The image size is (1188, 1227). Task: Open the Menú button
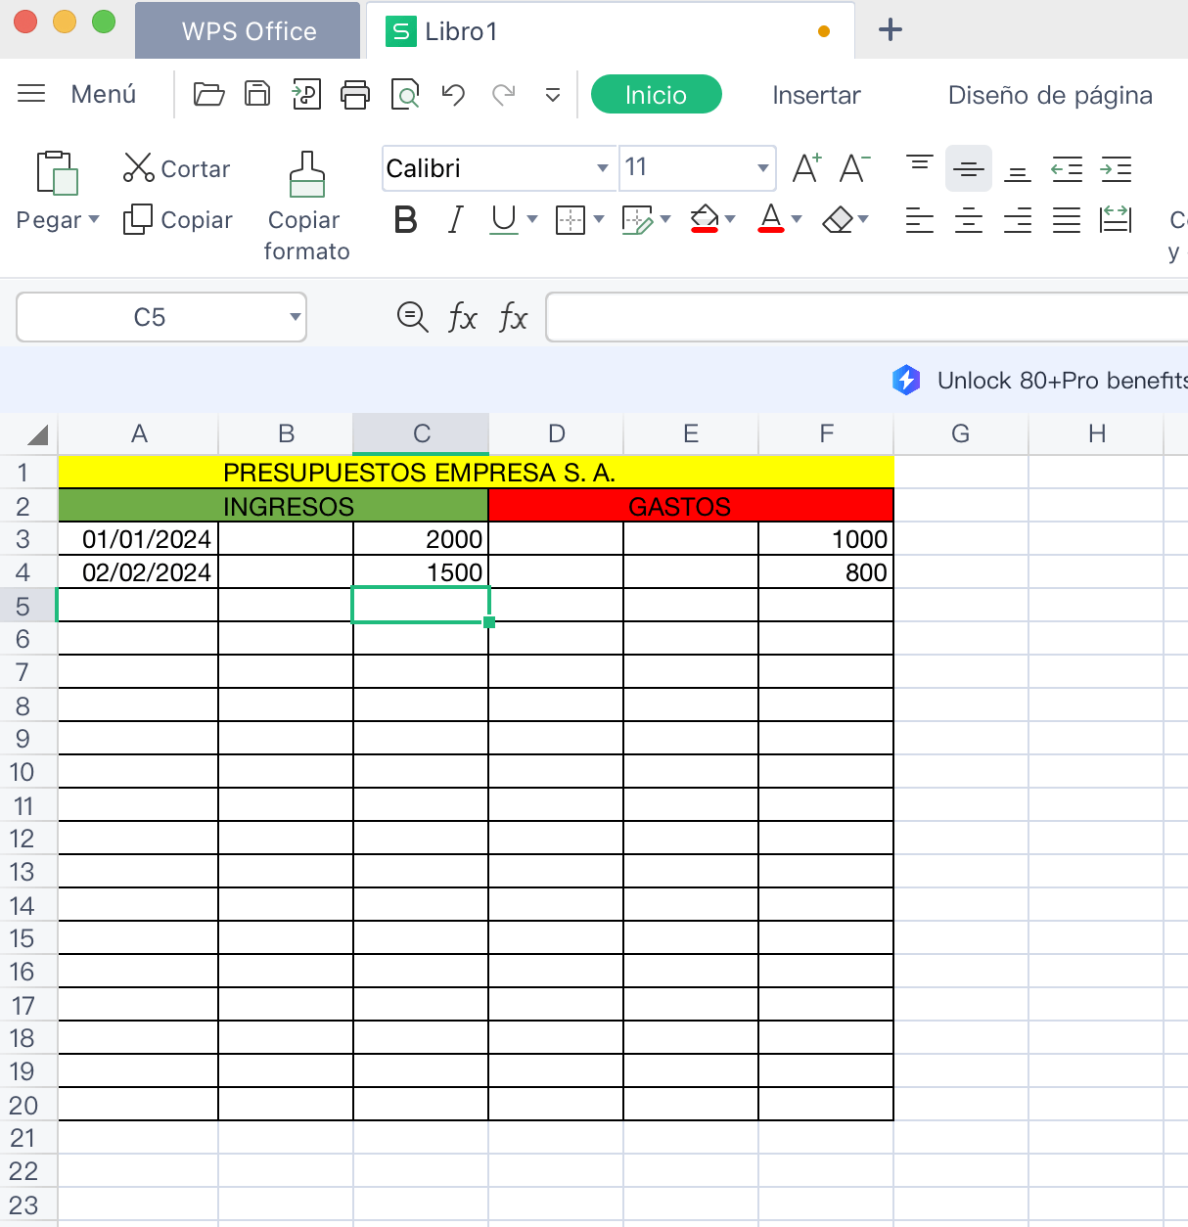78,94
